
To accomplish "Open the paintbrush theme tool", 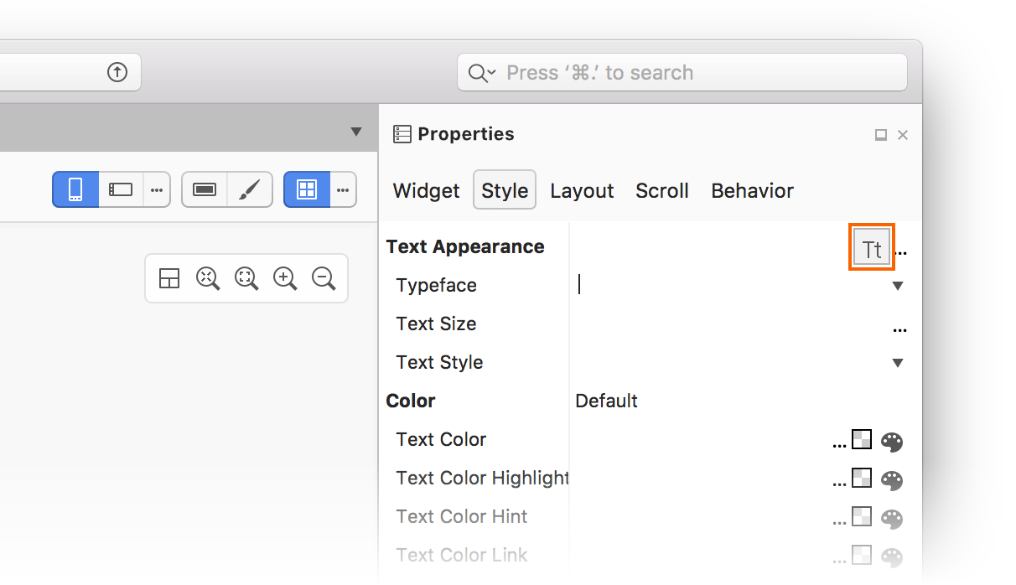I will [250, 189].
